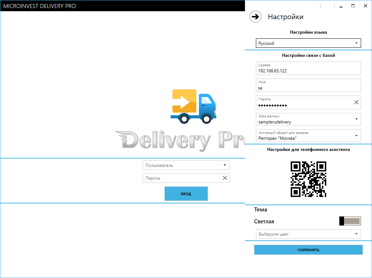Click the delivery truck logo

click(193, 106)
